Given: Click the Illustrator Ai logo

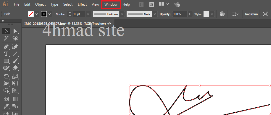Looking at the screenshot, I should [5, 4].
